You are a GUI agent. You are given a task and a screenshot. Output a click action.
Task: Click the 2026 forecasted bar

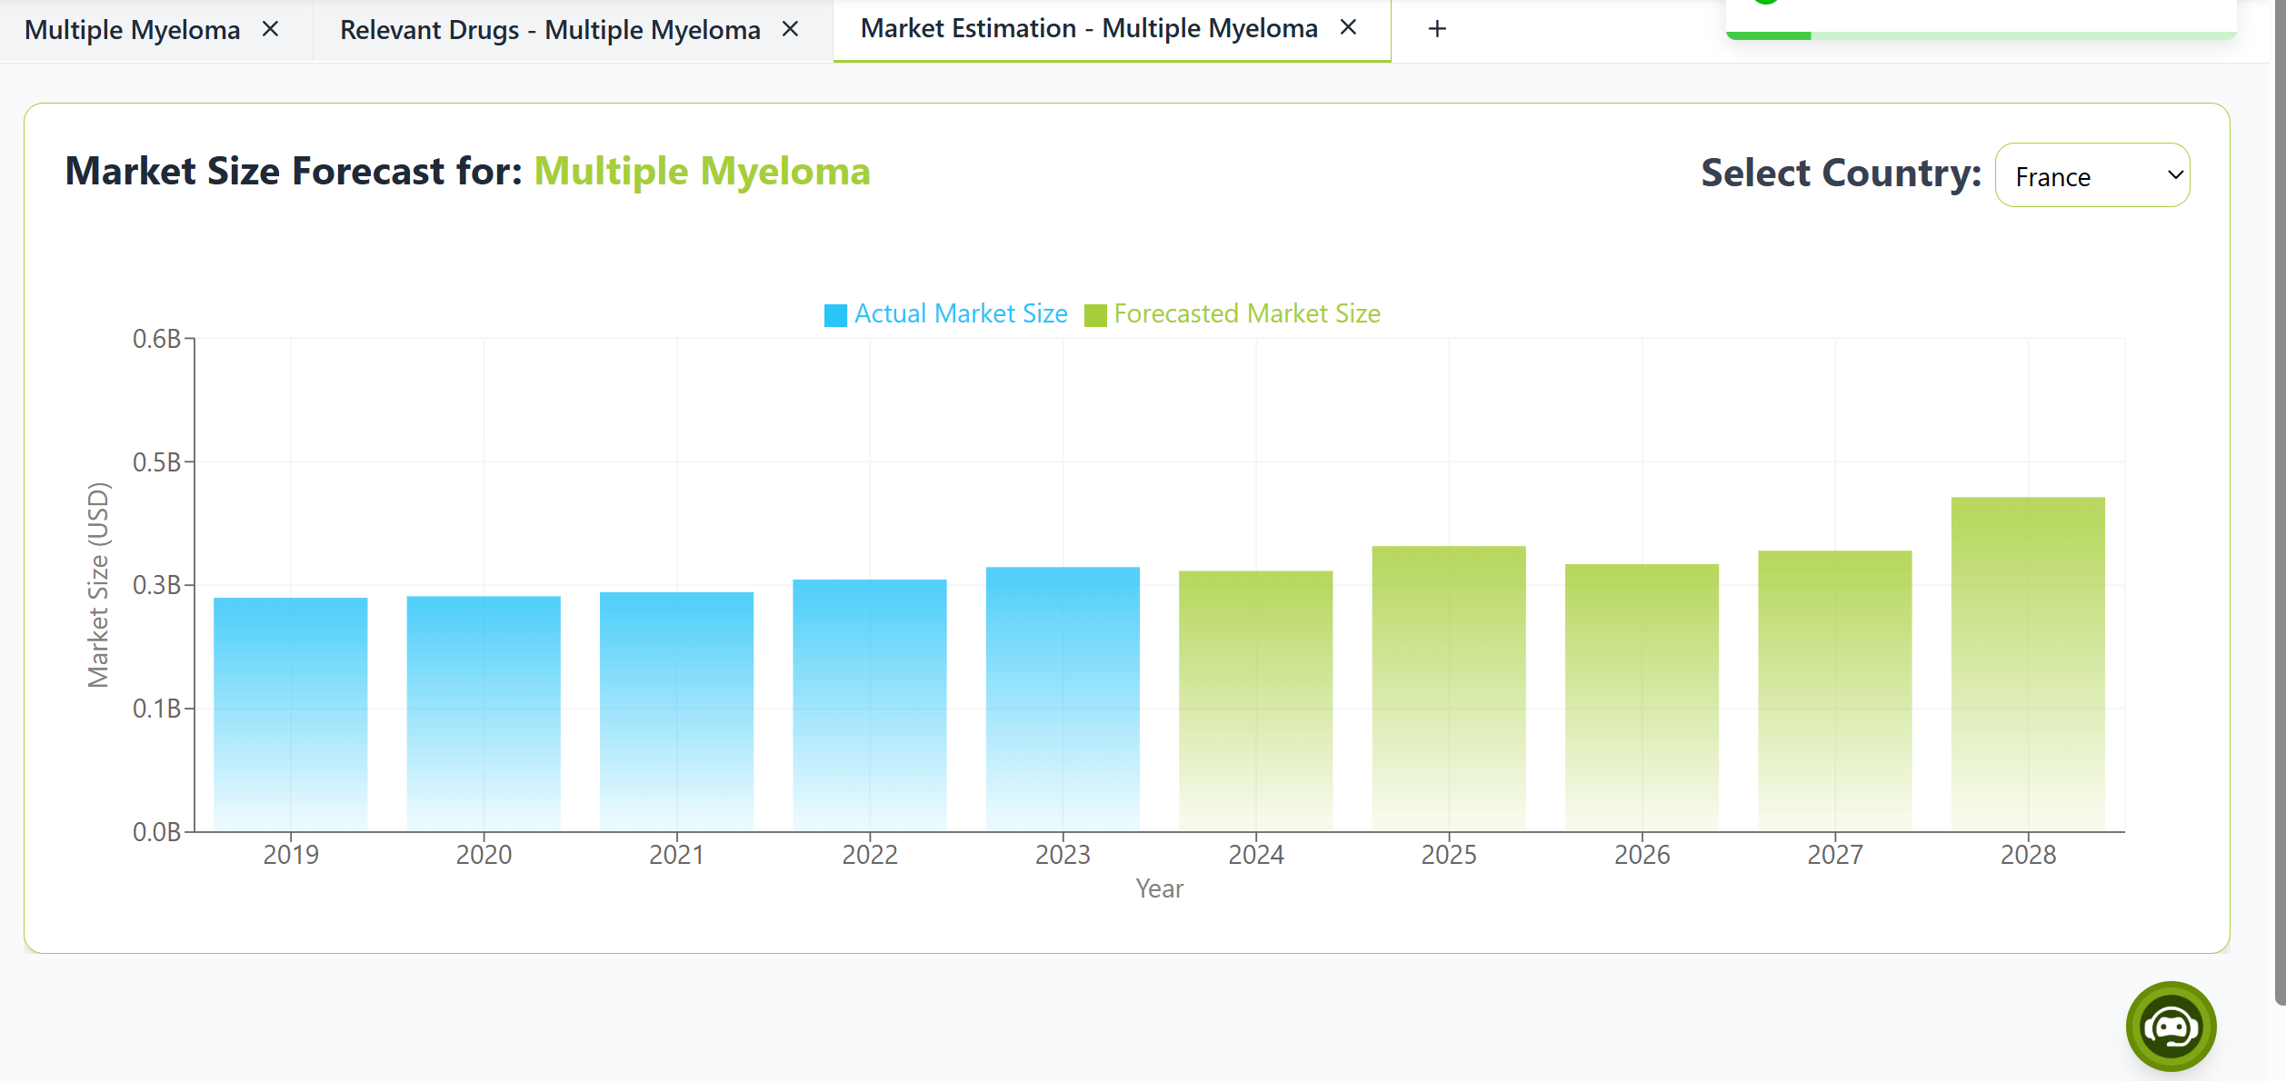pos(1641,698)
